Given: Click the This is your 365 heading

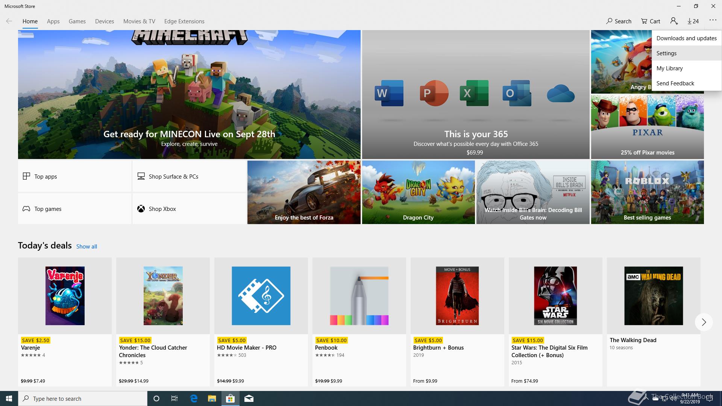Looking at the screenshot, I should point(476,134).
